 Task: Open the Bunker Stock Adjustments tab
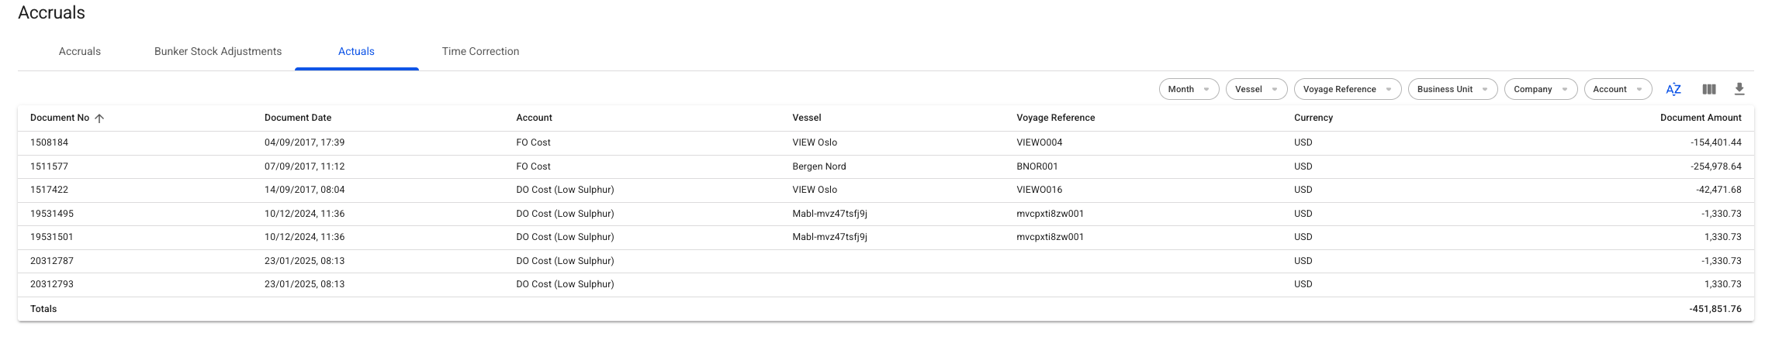[x=218, y=52]
